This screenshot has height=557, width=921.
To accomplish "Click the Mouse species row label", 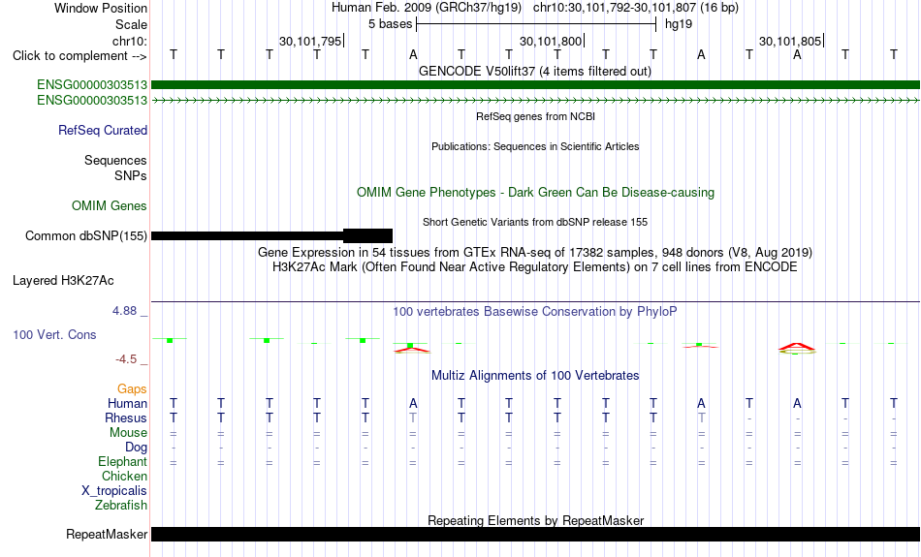I will click(128, 433).
